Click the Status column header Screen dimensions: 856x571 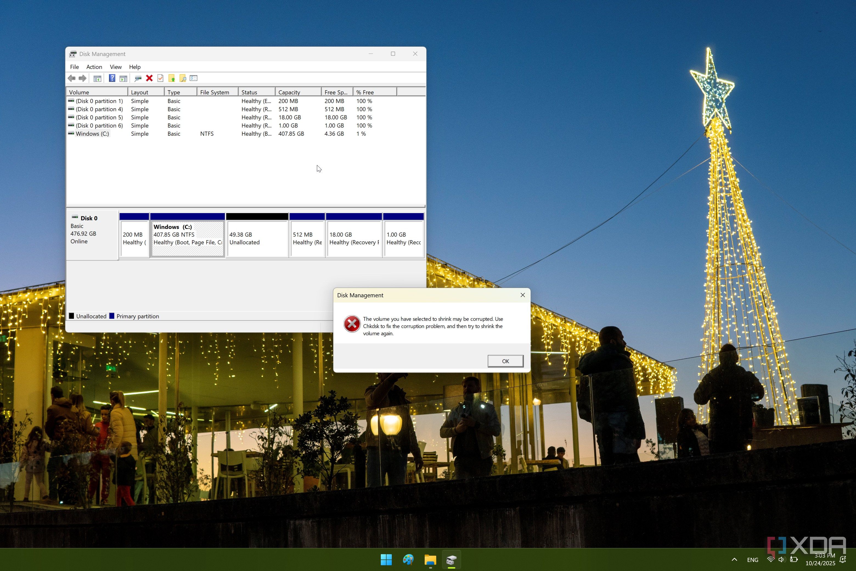pos(257,92)
